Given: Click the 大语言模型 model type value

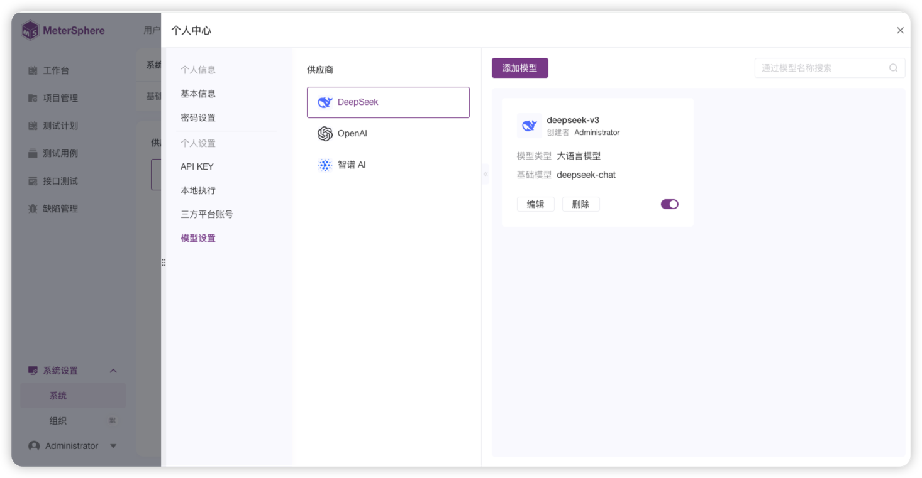Looking at the screenshot, I should click(x=579, y=156).
